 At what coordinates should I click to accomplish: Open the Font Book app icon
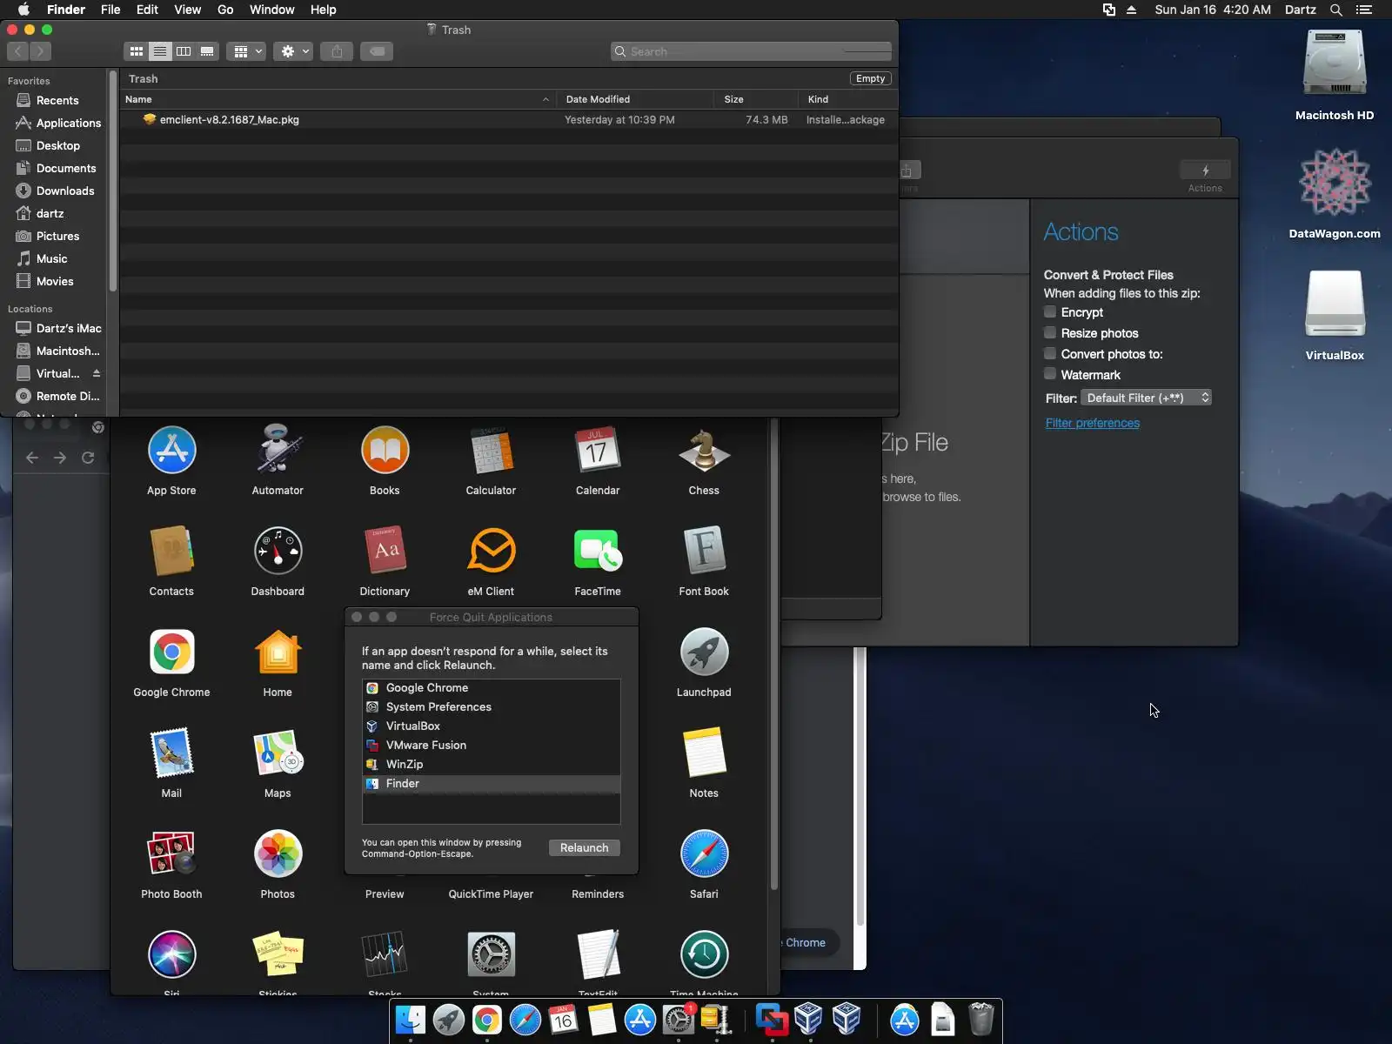point(704,552)
